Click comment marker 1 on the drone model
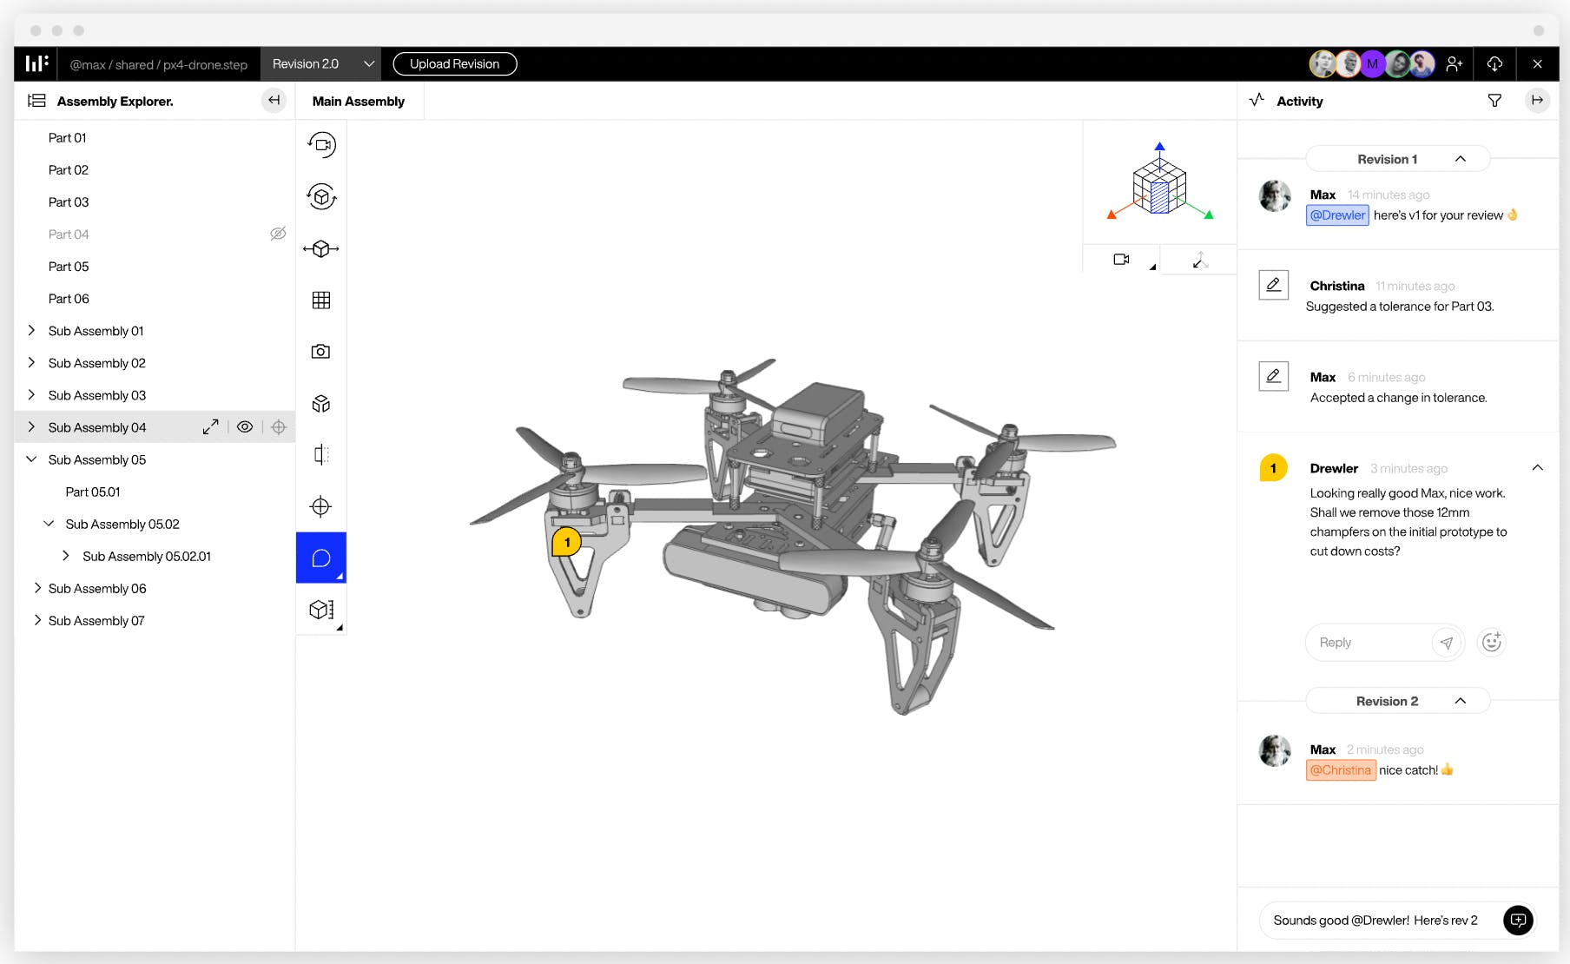 click(x=566, y=542)
